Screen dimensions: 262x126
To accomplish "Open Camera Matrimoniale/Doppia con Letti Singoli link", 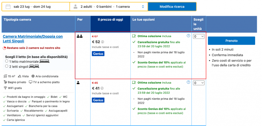I will [x=32, y=39].
